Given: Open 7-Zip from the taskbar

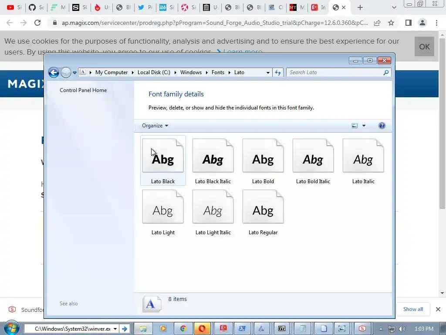Looking at the screenshot, I should (282, 329).
